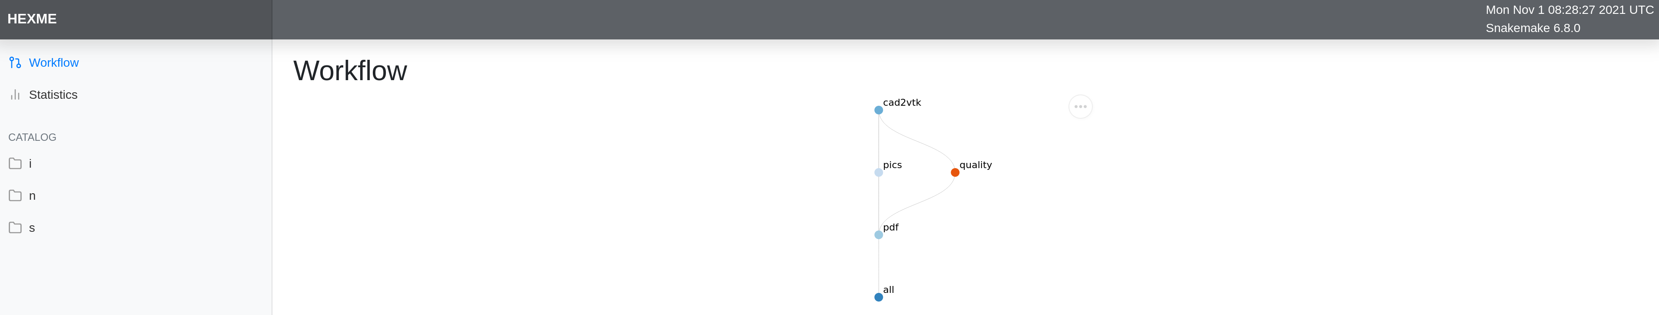Select the pics rule node
The height and width of the screenshot is (315, 1659).
tap(878, 172)
